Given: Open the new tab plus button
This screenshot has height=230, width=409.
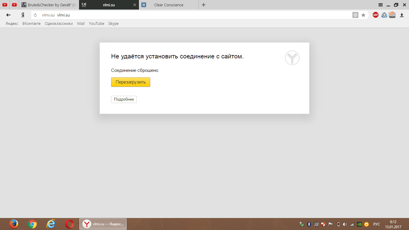Looking at the screenshot, I should pos(204,5).
